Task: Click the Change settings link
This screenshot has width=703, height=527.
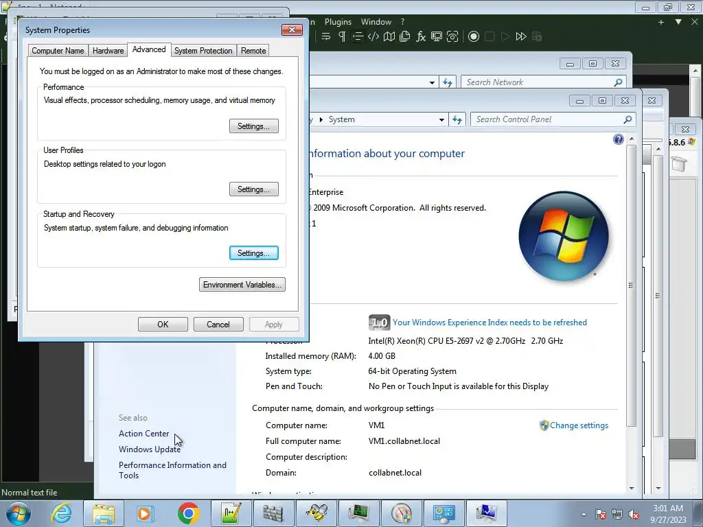Action: tap(579, 425)
